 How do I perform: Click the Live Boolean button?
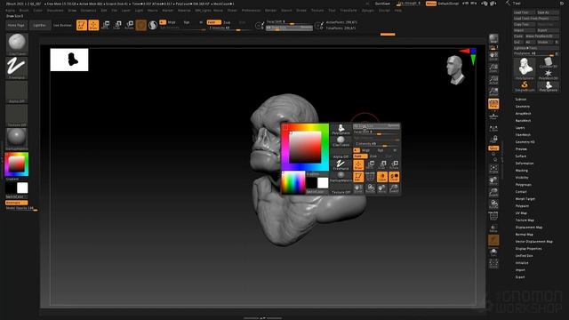pos(62,26)
